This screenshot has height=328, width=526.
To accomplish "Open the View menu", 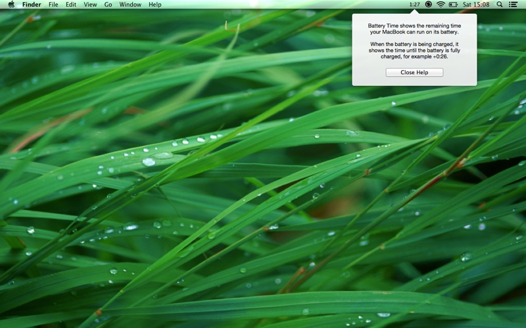I will pos(90,5).
